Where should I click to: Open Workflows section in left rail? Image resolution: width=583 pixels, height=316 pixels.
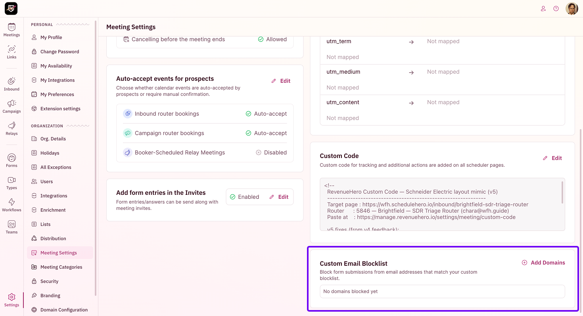pos(12,205)
